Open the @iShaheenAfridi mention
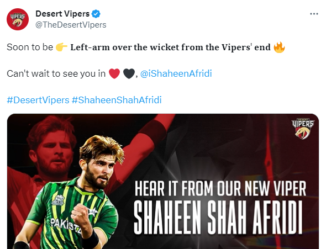The image size is (326, 249). point(176,74)
